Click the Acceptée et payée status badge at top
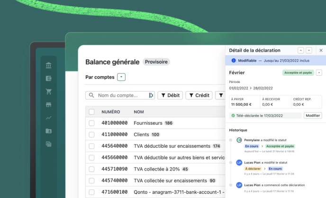The width and height of the screenshot is (326, 198). [298, 72]
